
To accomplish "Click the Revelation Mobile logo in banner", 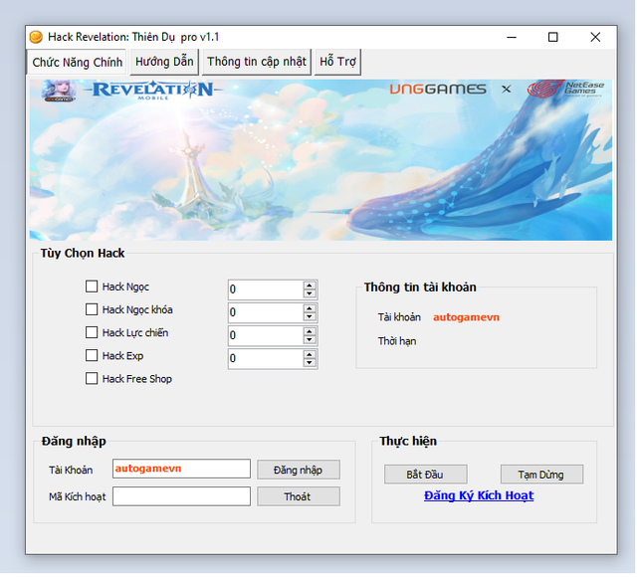I will pos(152,91).
